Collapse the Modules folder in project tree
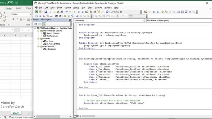Screen dimensions: 212x119 coord(38,39)
